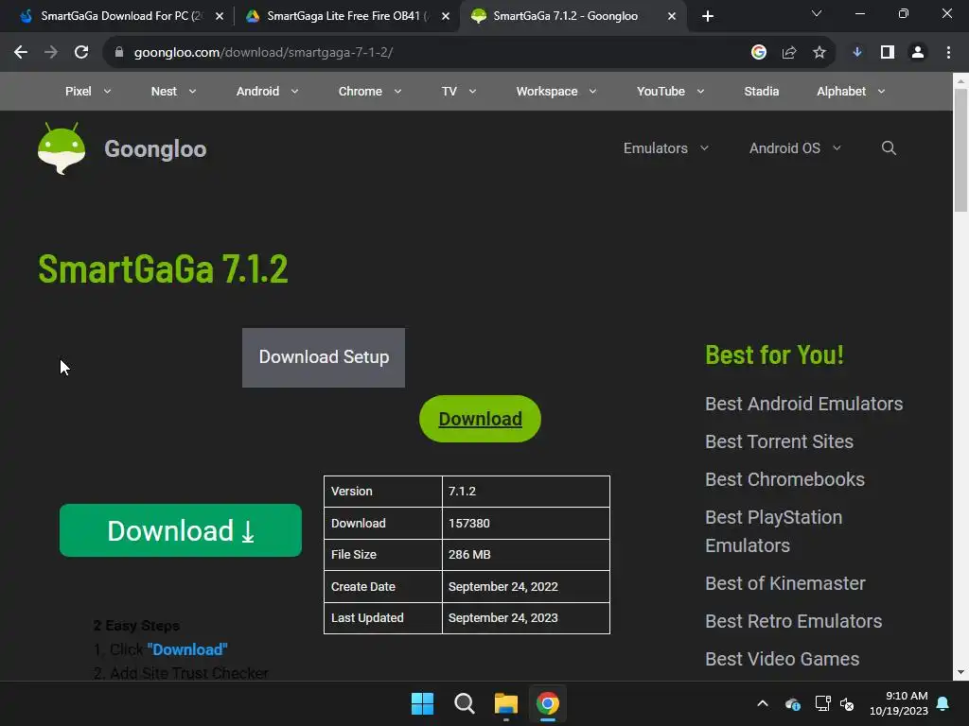This screenshot has height=726, width=969.
Task: Open Best Video Games link
Action: tap(783, 659)
